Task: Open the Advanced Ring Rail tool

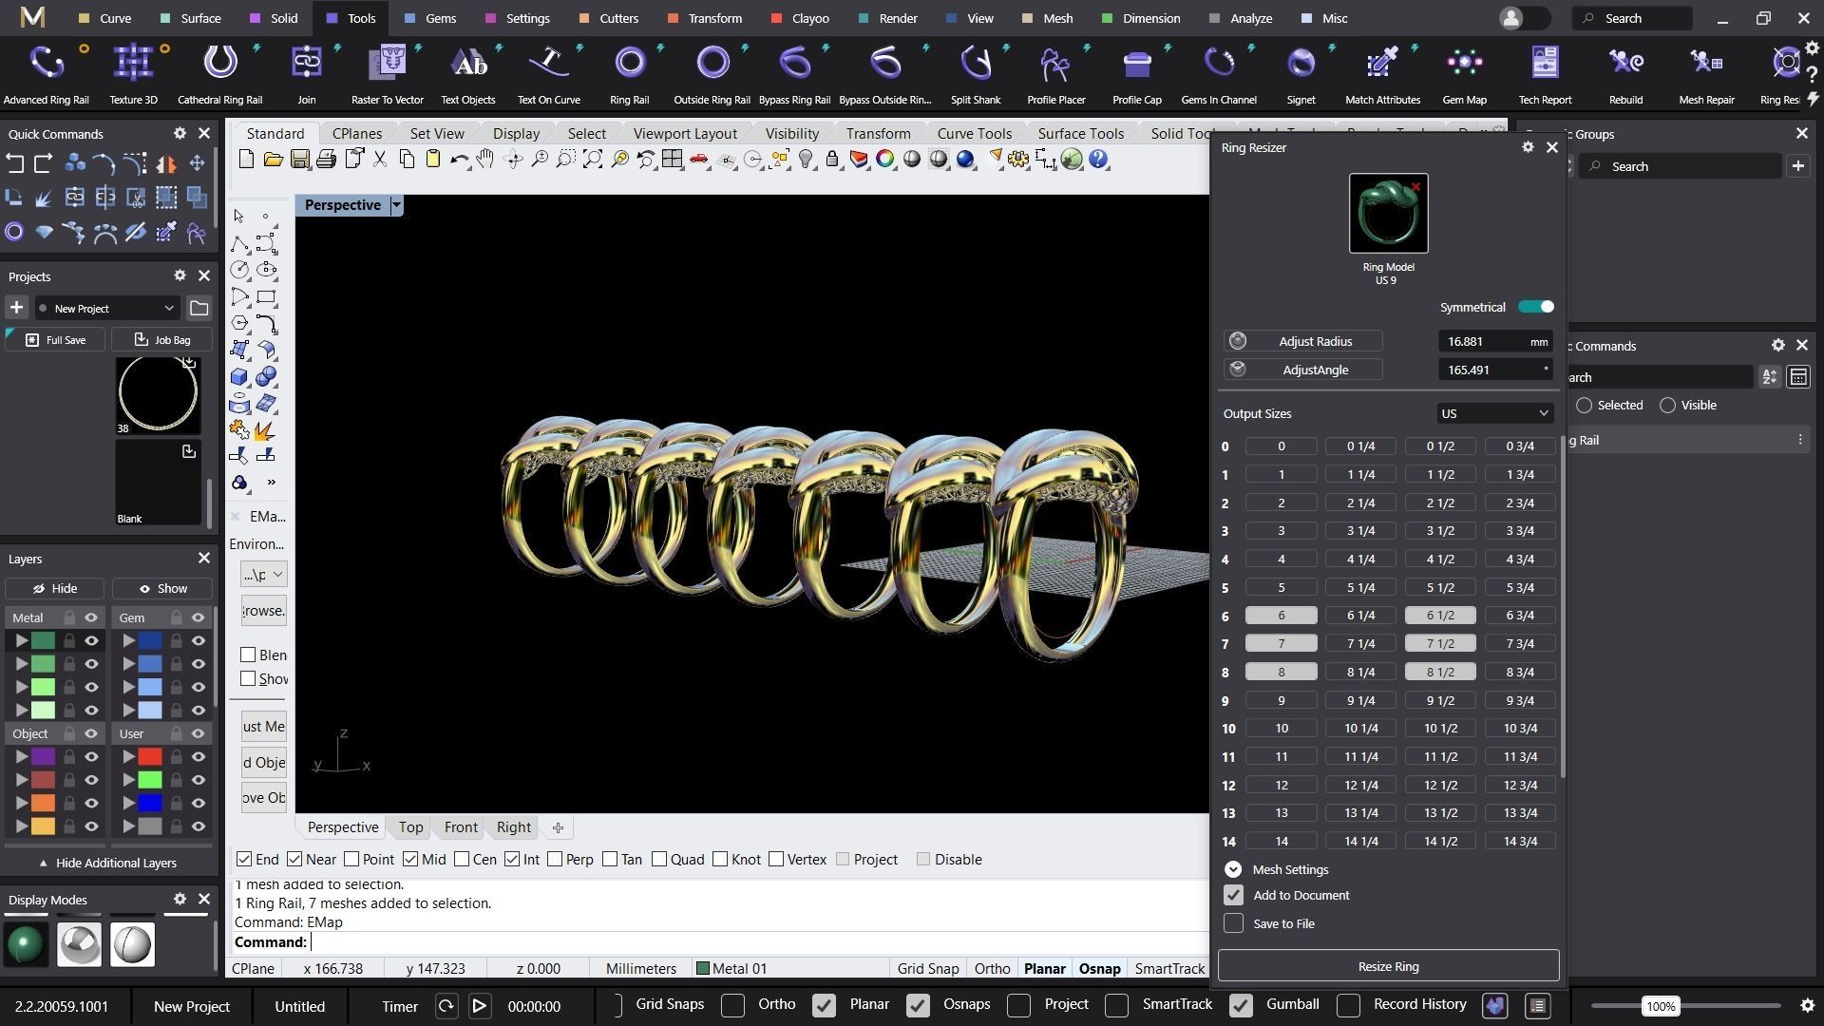Action: pyautogui.click(x=46, y=74)
